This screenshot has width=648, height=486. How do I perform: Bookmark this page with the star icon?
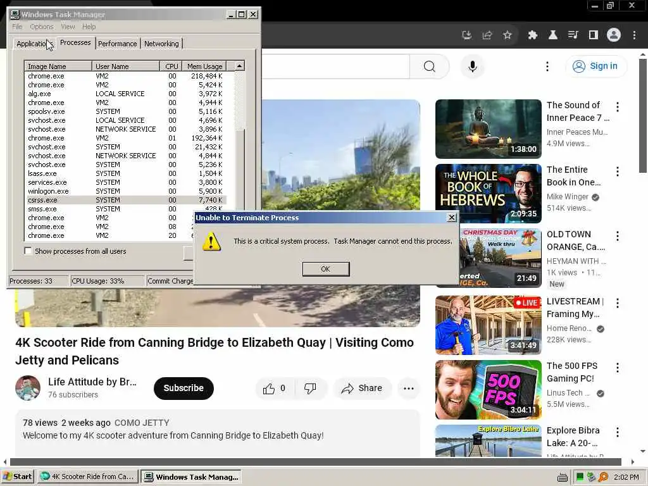click(508, 35)
